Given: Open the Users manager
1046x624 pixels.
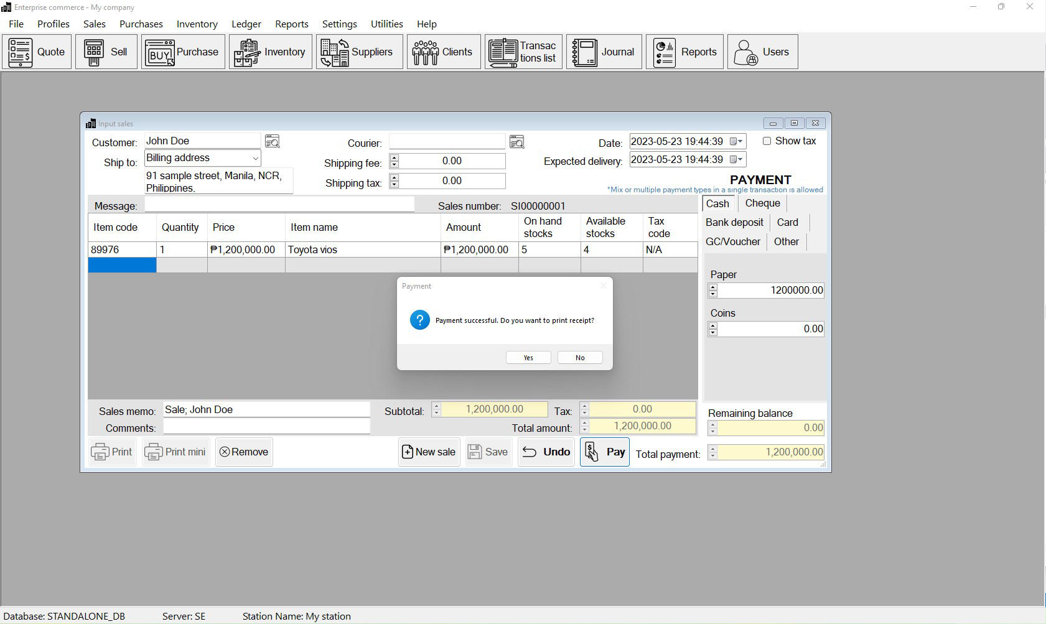Looking at the screenshot, I should (x=762, y=52).
